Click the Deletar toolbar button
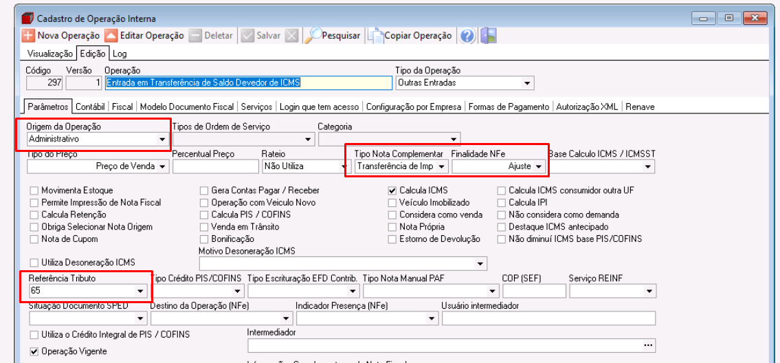The image size is (780, 363). pyautogui.click(x=212, y=36)
